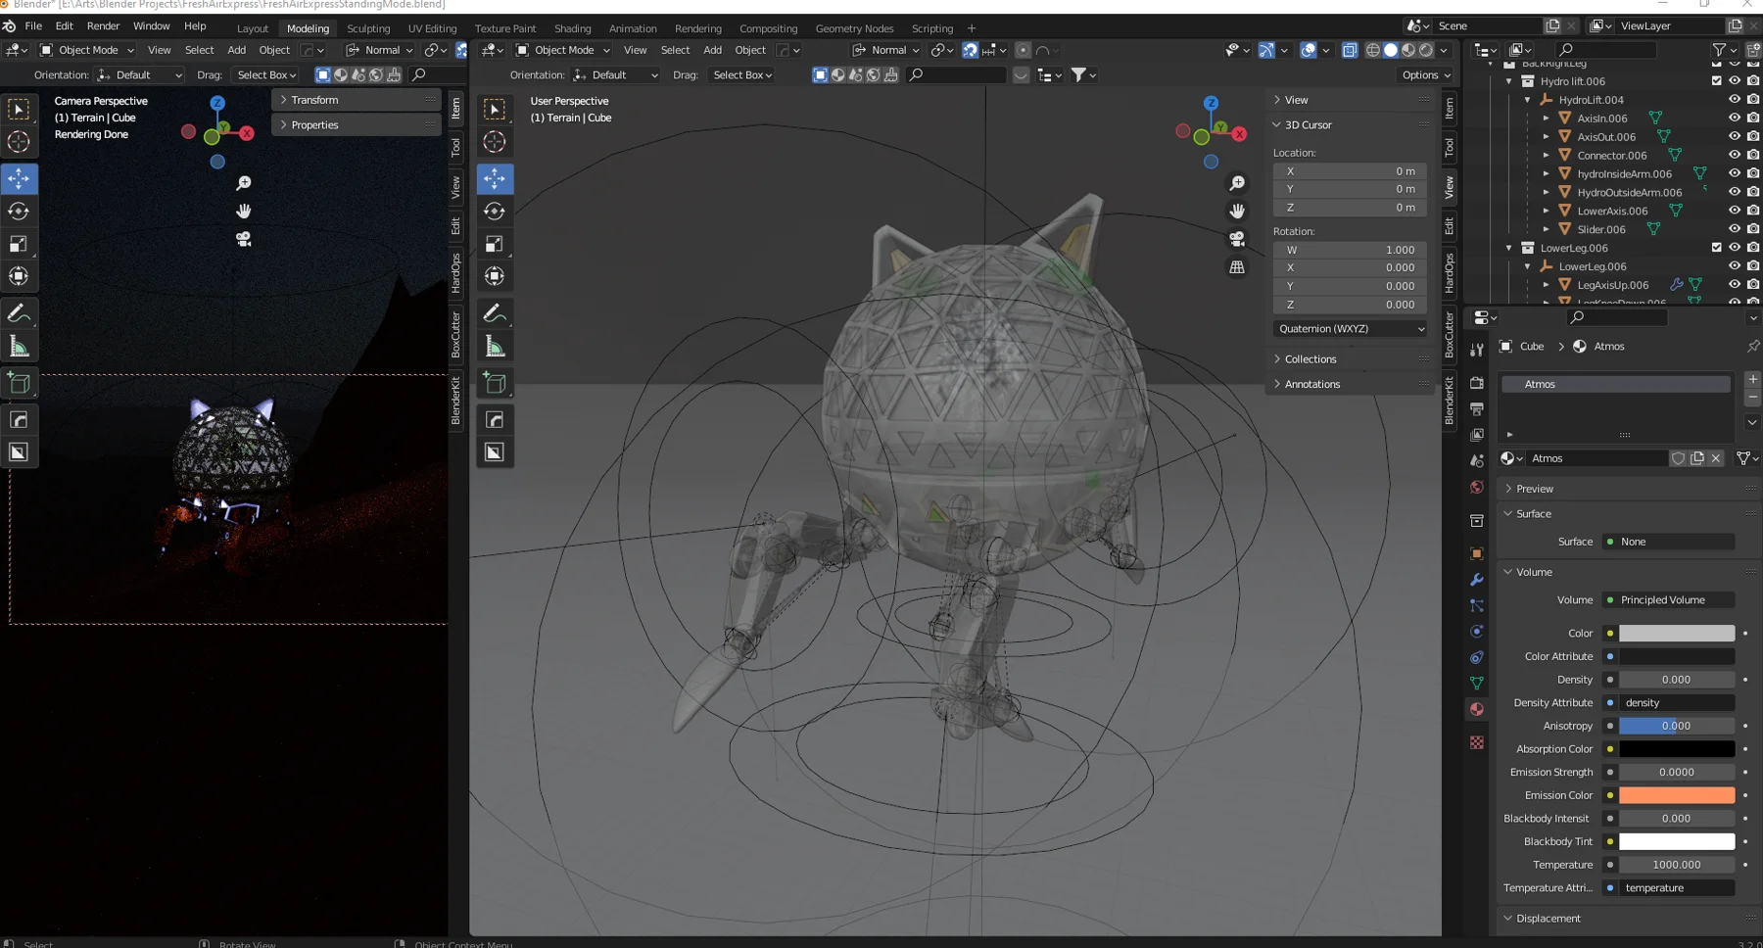The height and width of the screenshot is (948, 1763).
Task: Select the Transform tool in Camera Perspective viewport
Action: [x=19, y=276]
